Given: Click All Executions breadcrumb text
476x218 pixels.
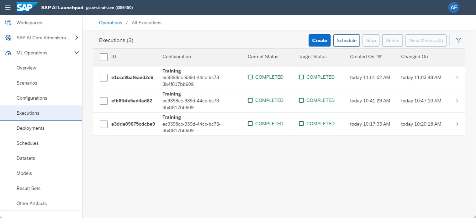Looking at the screenshot, I should pos(146,23).
